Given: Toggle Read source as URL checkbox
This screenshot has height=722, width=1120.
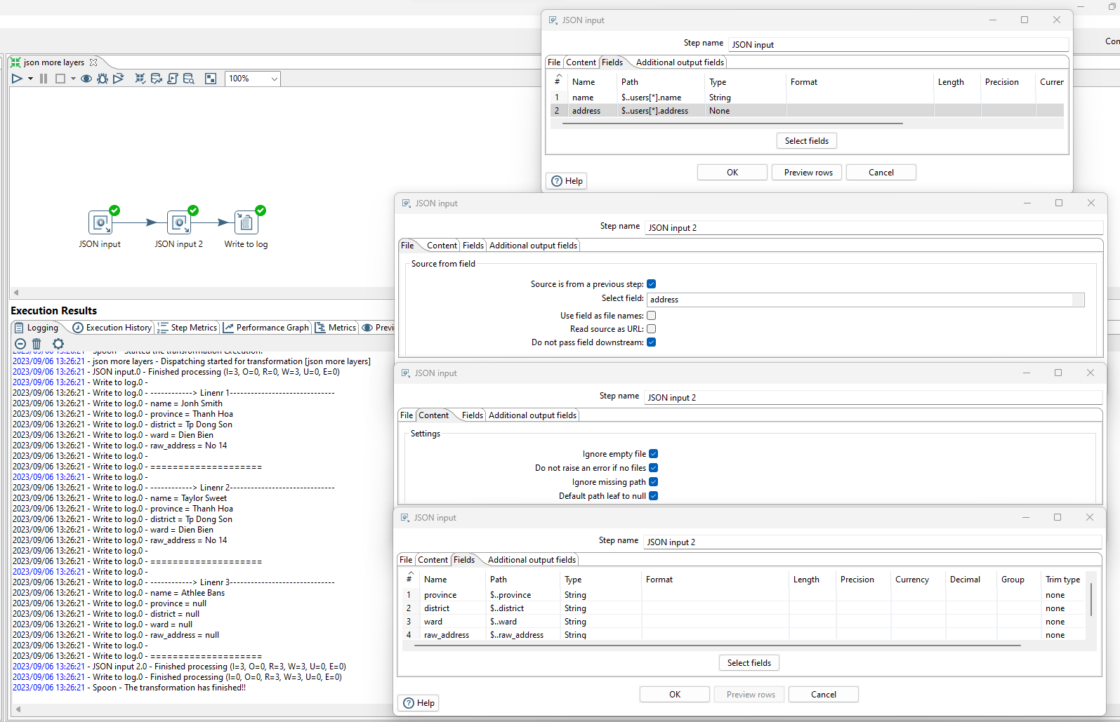Looking at the screenshot, I should (652, 329).
